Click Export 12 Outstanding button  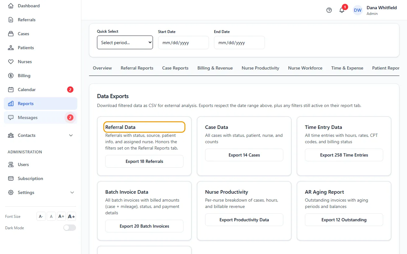(x=344, y=220)
